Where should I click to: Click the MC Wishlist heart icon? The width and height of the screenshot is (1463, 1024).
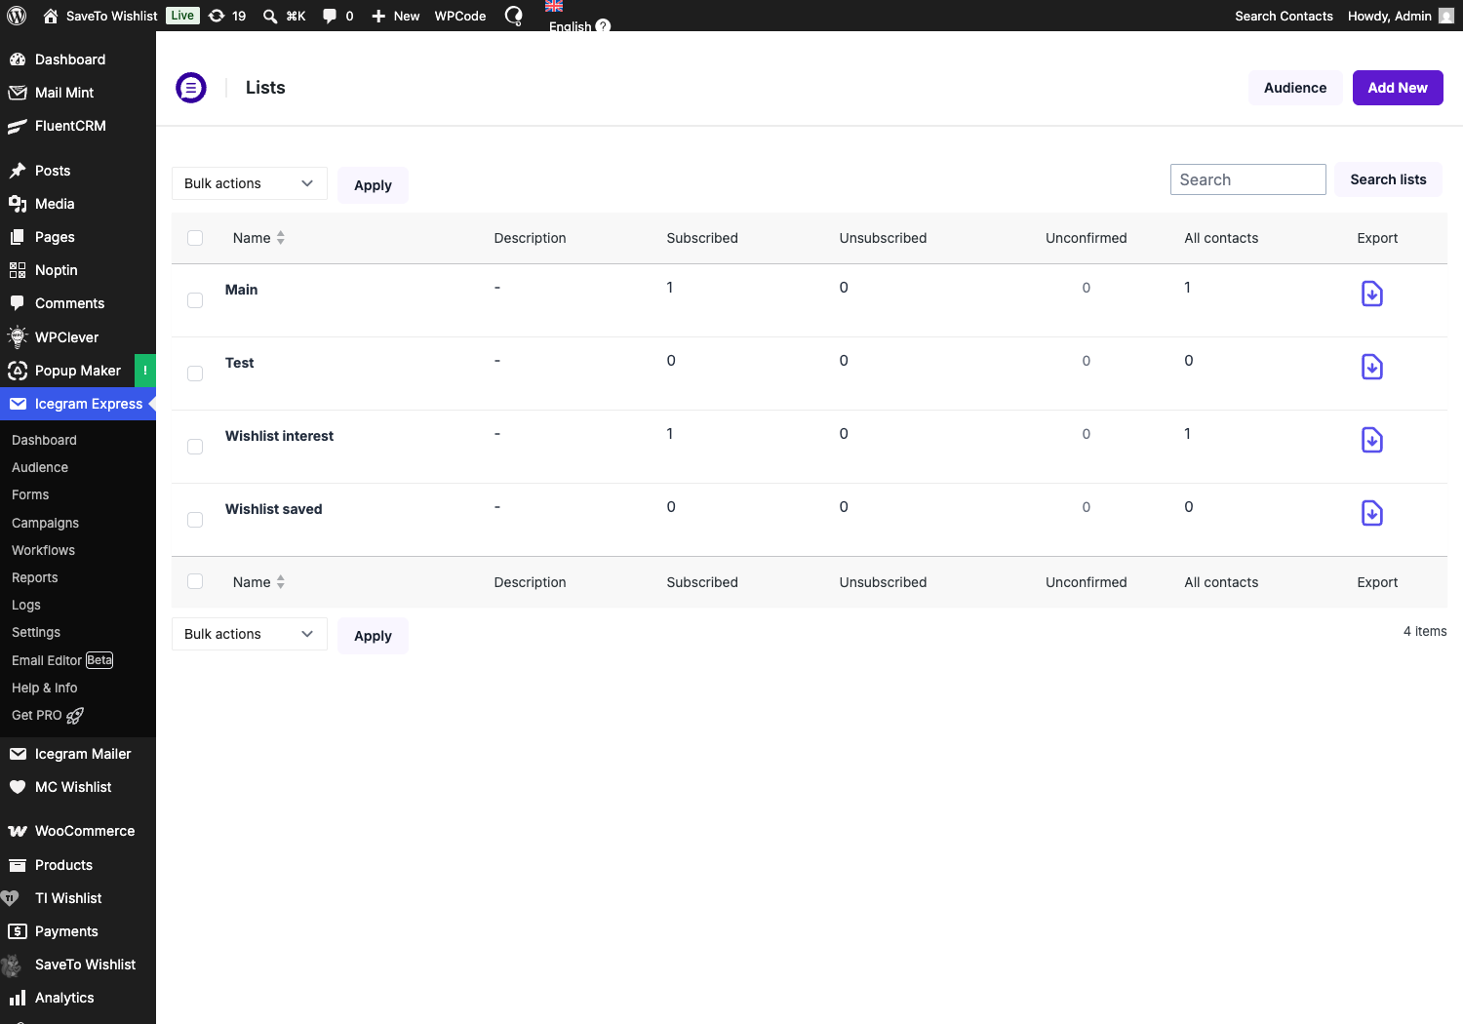[x=18, y=787]
